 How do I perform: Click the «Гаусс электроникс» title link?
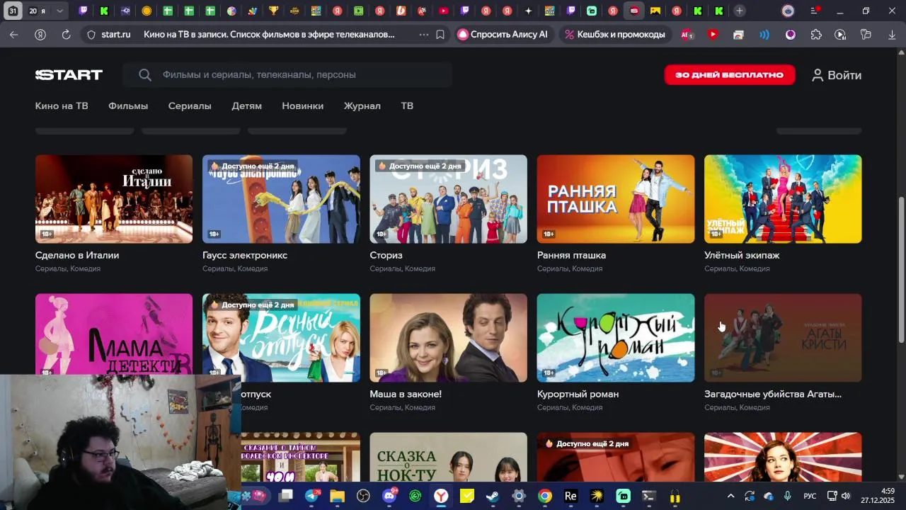(245, 255)
